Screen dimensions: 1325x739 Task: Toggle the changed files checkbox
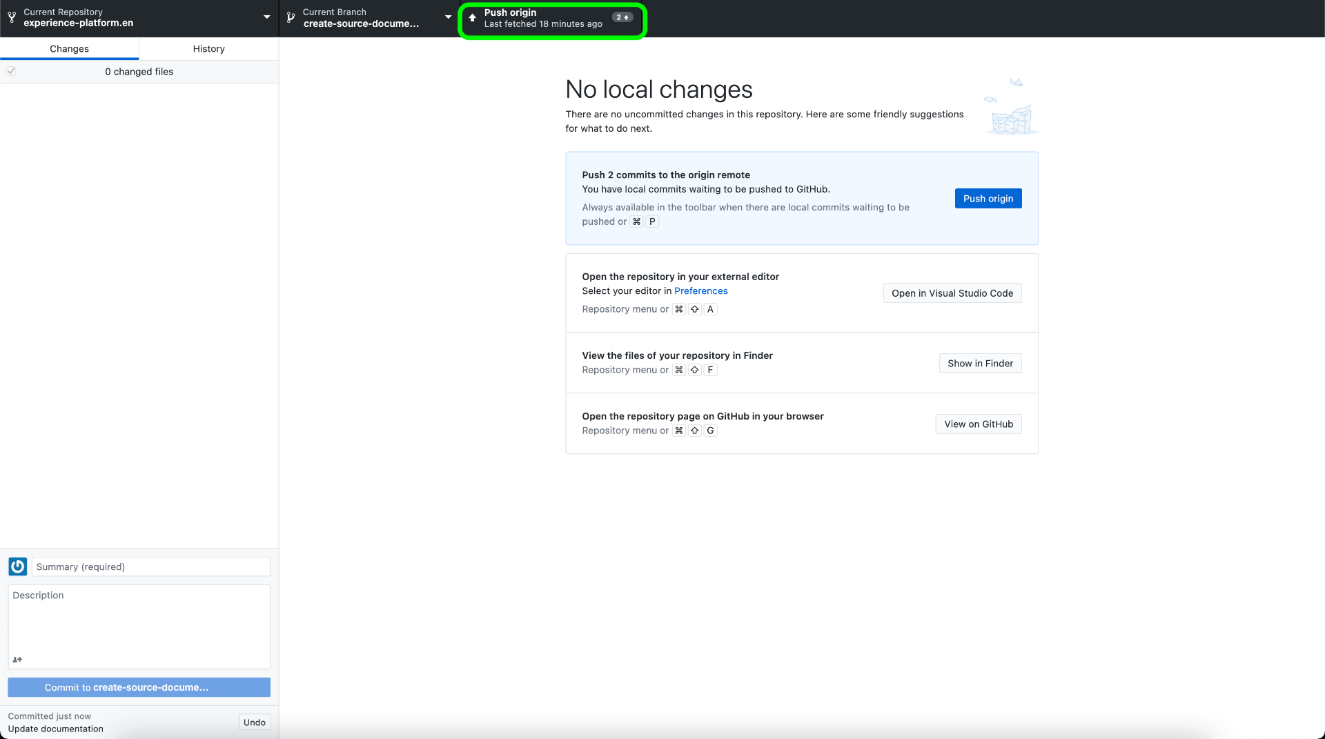pos(11,71)
